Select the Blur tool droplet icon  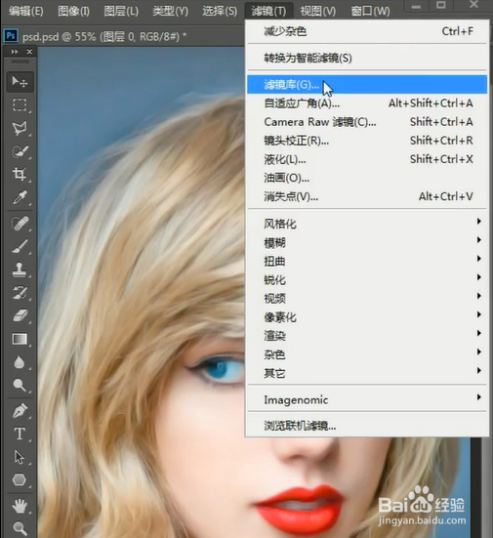[20, 362]
